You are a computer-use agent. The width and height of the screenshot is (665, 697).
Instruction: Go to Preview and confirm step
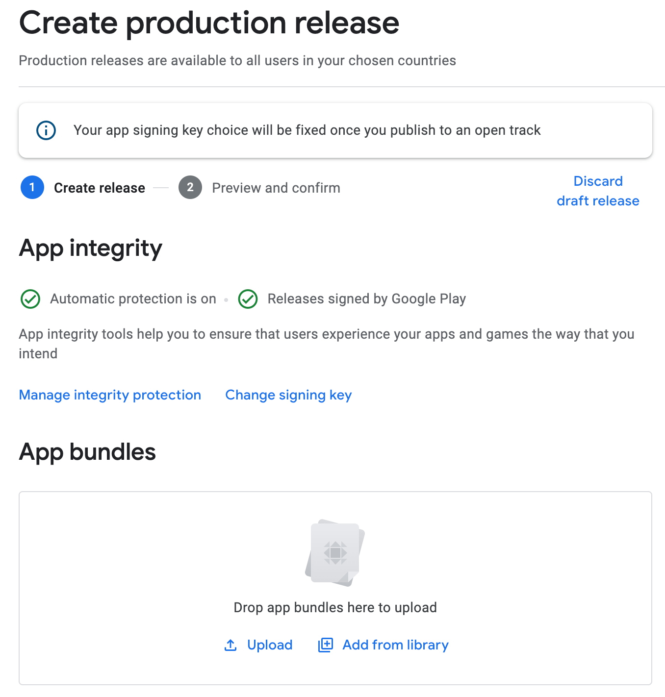tap(276, 188)
